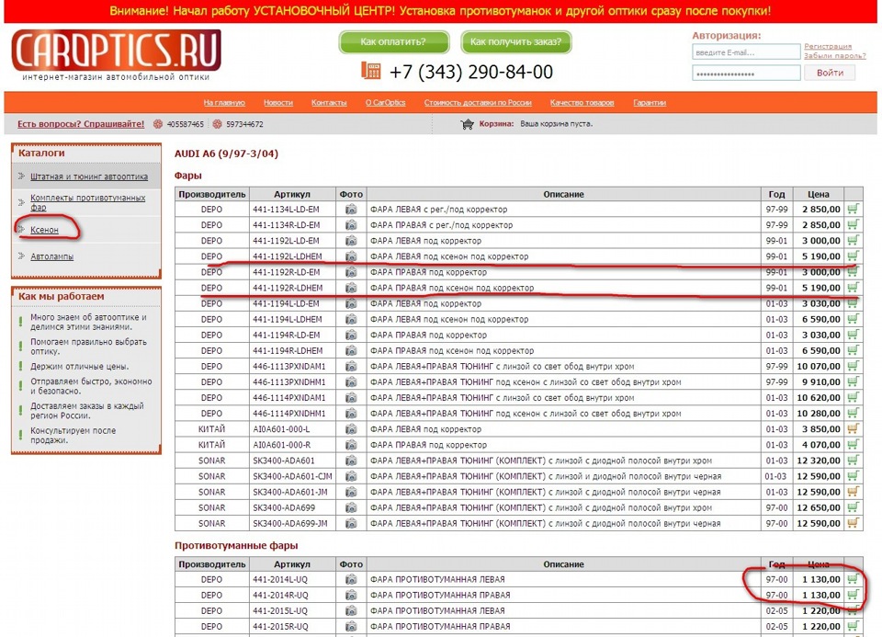Open photo for AI0A601-000-L
This screenshot has width=882, height=637.
pyautogui.click(x=351, y=429)
